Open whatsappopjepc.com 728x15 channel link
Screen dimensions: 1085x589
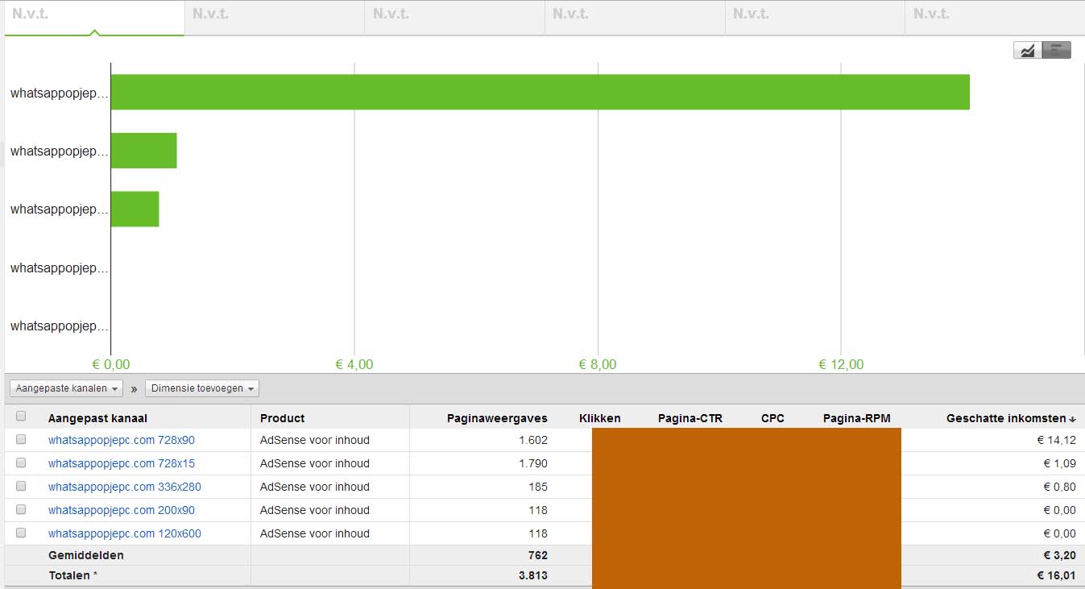[x=122, y=463]
